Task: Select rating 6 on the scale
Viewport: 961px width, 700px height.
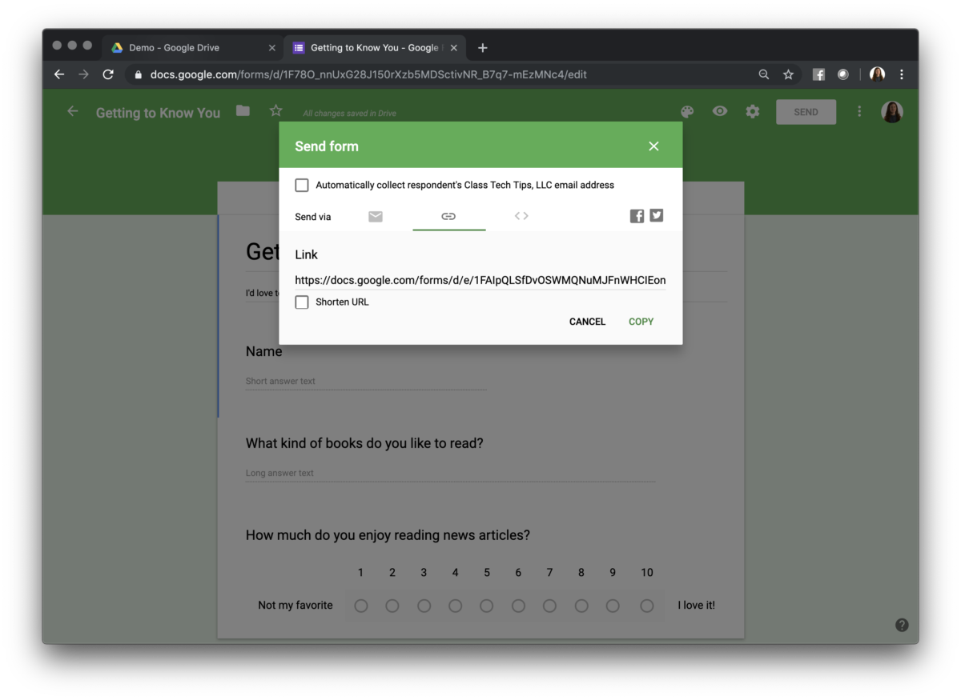Action: [x=518, y=606]
